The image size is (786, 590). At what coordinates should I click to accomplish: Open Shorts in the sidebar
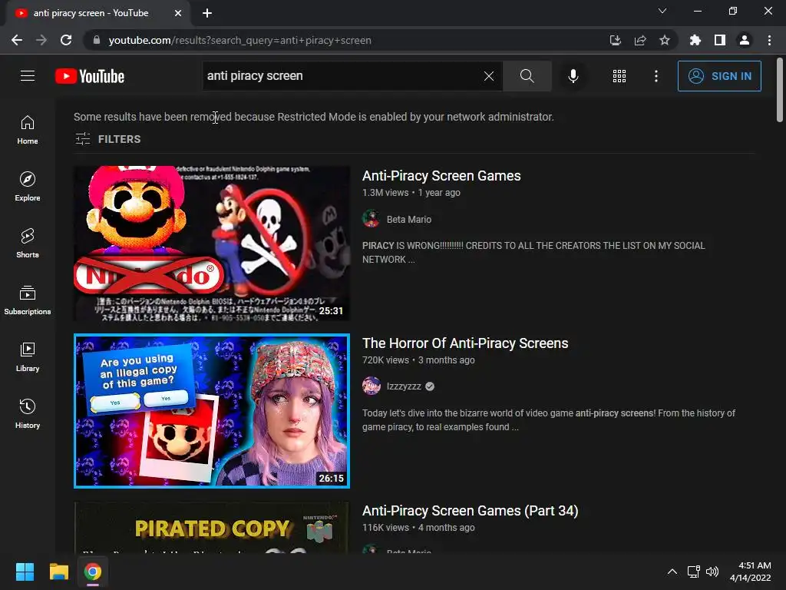point(28,244)
